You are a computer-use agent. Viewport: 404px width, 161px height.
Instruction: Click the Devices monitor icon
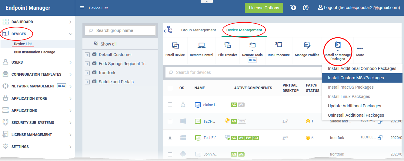(x=5, y=34)
